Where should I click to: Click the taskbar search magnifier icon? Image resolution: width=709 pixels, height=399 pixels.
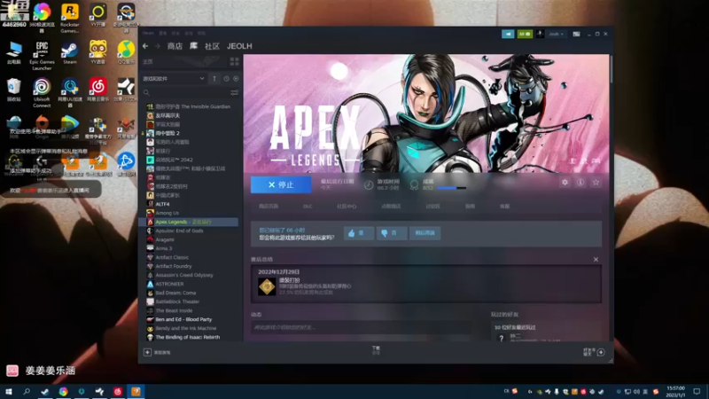27,391
